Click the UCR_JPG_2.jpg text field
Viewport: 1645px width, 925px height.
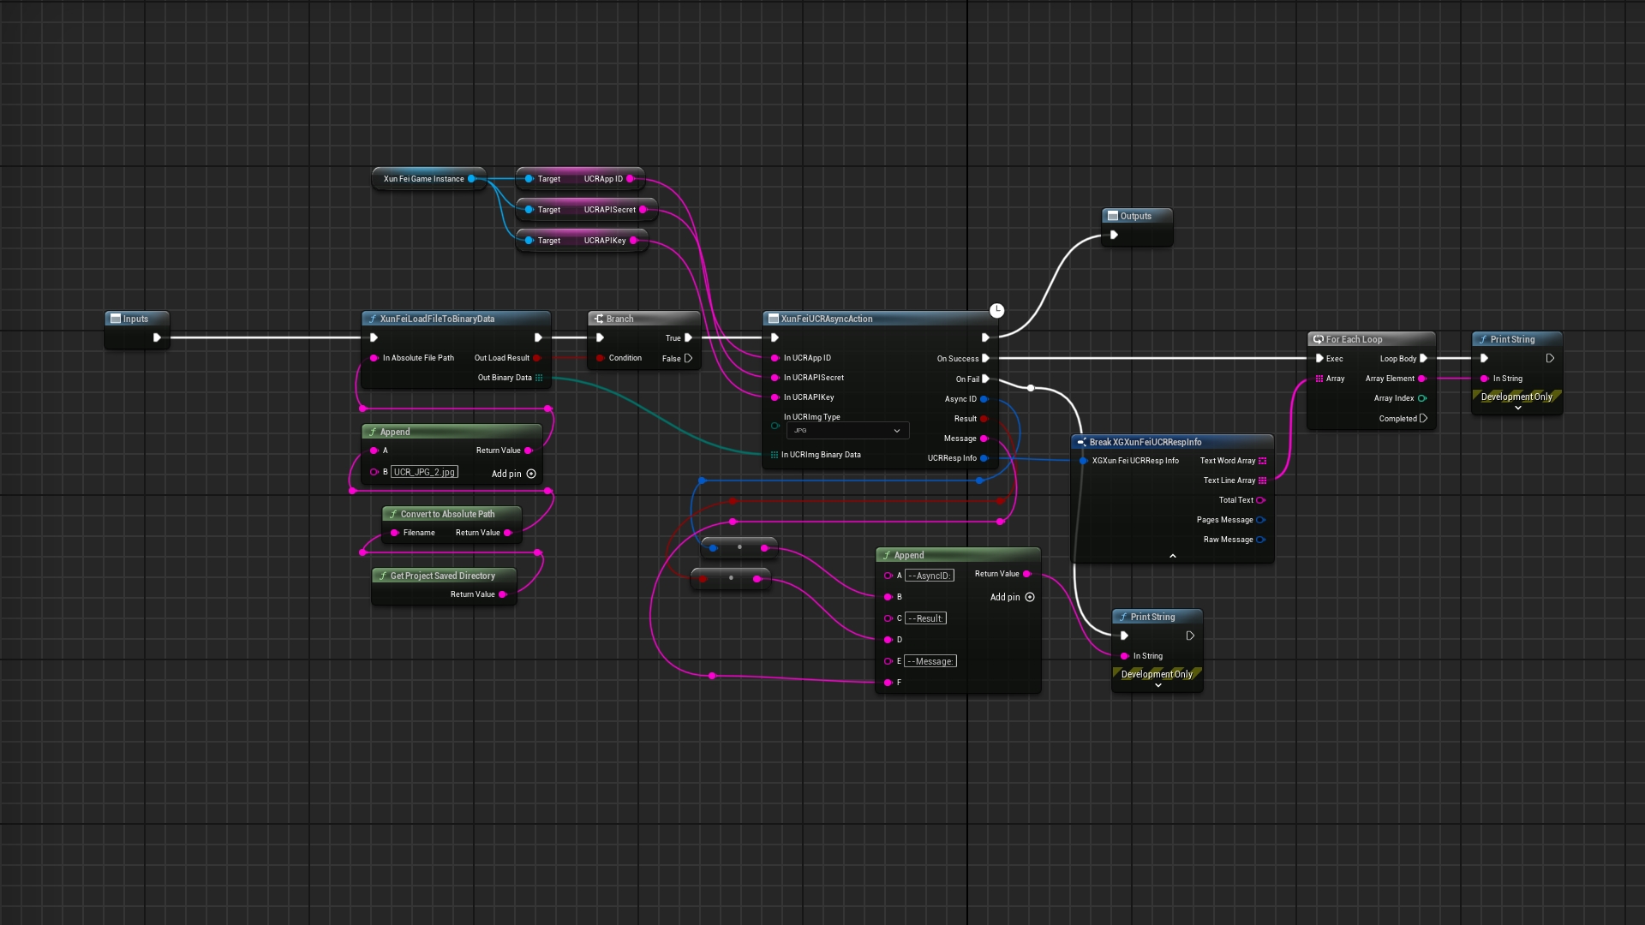pos(424,472)
